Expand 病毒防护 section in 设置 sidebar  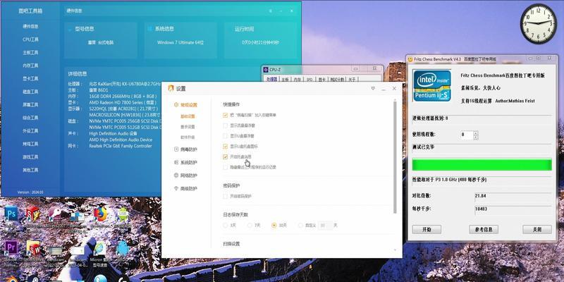point(185,149)
